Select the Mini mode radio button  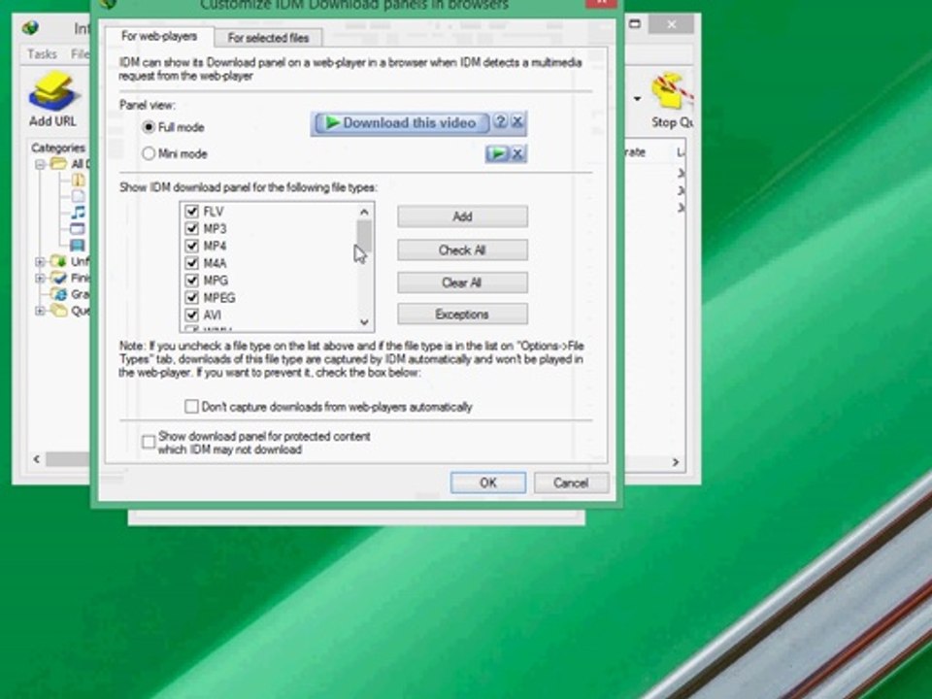(149, 154)
